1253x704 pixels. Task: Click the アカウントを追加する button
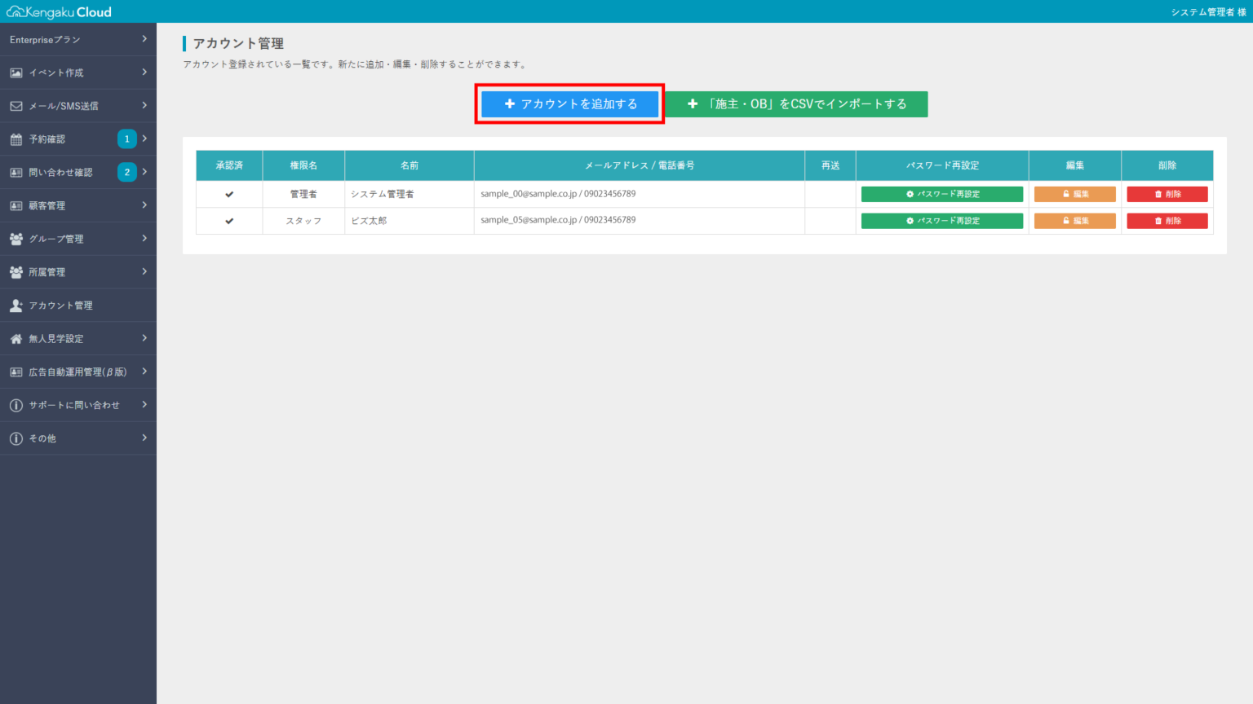coord(569,104)
